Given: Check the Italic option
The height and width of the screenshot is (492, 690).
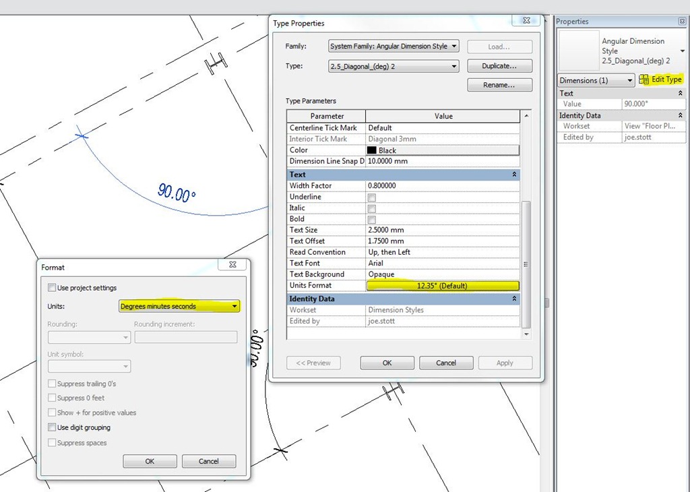Looking at the screenshot, I should pyautogui.click(x=371, y=208).
